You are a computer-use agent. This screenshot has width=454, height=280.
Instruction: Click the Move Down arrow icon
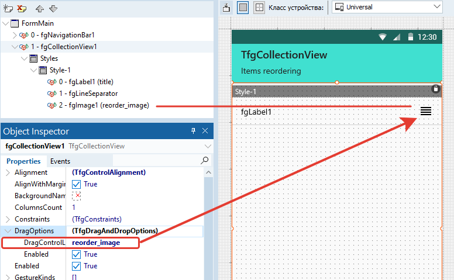53,9
